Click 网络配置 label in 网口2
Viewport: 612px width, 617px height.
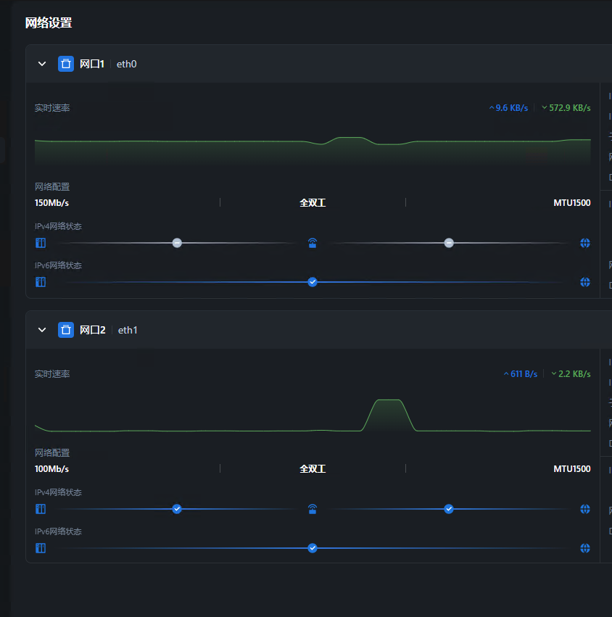coord(52,452)
